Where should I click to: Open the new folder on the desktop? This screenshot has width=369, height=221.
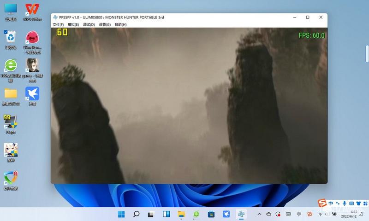[x=11, y=97]
